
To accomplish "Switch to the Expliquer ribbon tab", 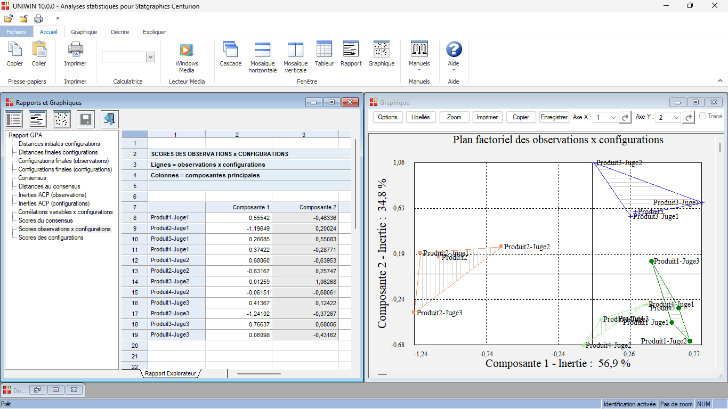I will [155, 32].
